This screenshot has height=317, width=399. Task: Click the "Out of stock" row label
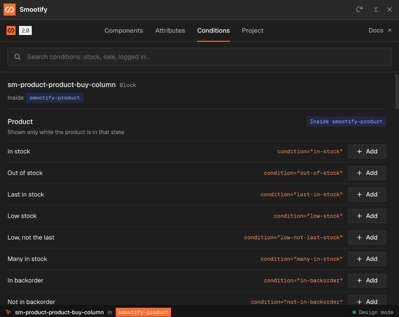[x=25, y=173]
